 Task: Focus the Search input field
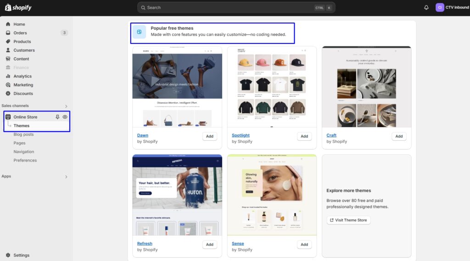[236, 7]
